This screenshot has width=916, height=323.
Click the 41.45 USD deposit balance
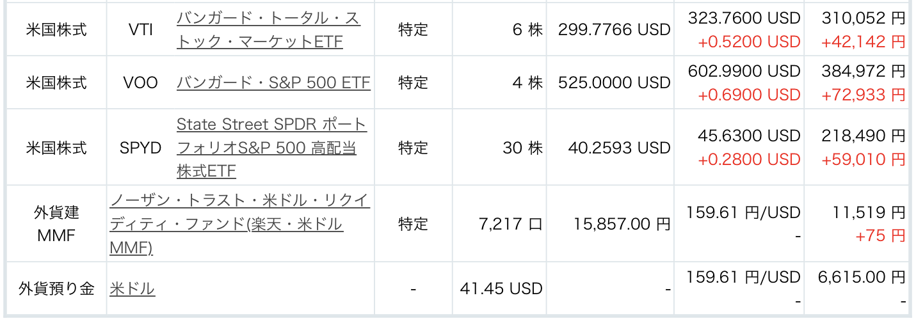[x=501, y=288]
